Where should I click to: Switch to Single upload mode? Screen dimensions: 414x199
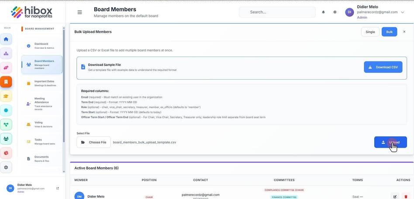[x=370, y=32]
